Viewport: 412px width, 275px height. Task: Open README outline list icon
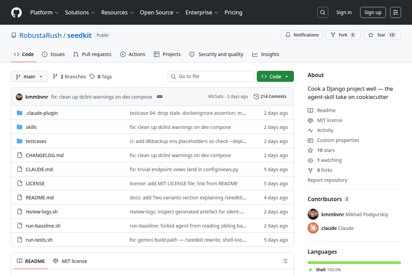pyautogui.click(x=285, y=261)
